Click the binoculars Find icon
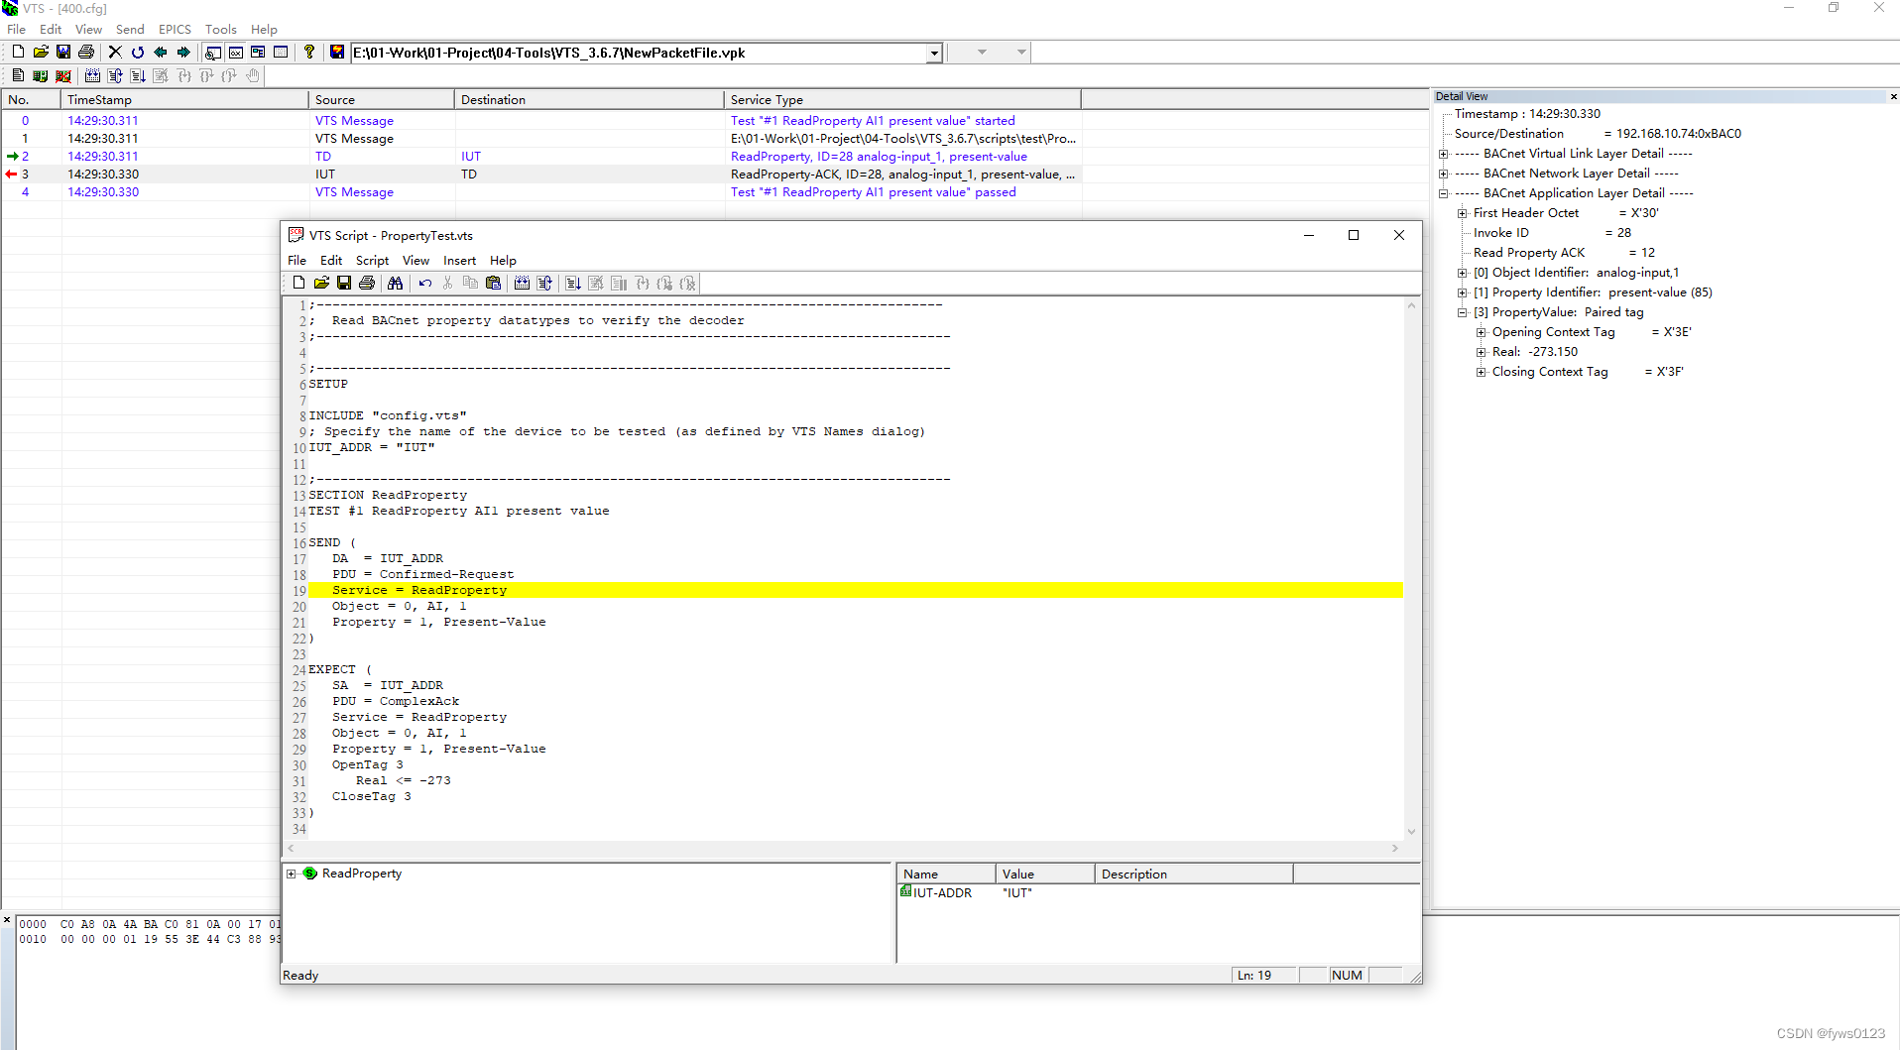Screen dimensions: 1900x1050 396,283
